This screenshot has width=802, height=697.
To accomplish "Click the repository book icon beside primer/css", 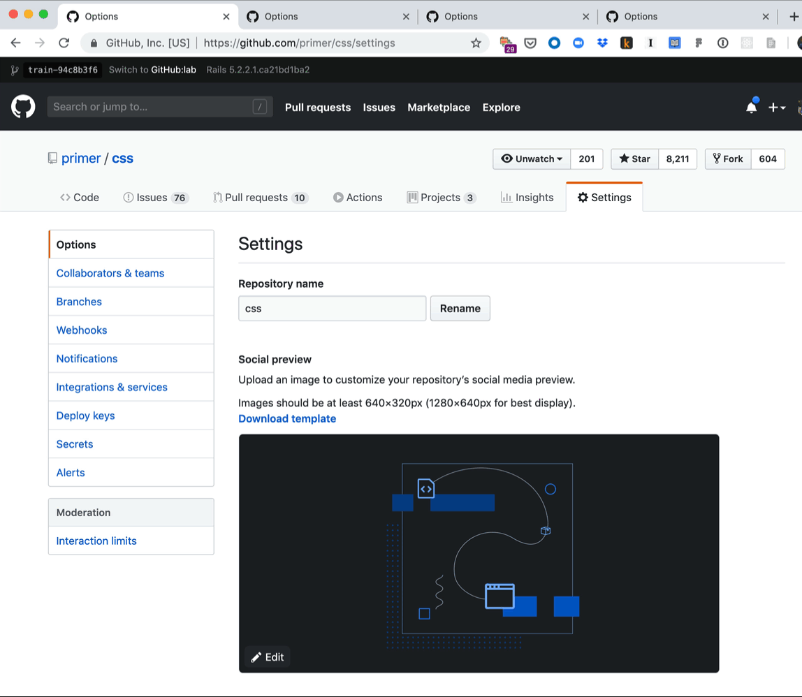I will [52, 158].
